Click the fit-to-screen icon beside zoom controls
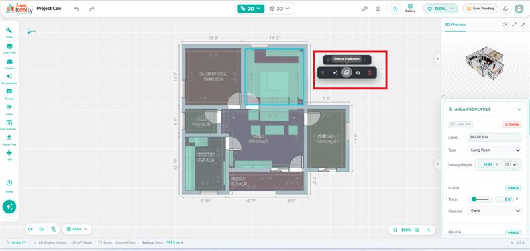This screenshot has height=251, width=530. coord(429,230)
